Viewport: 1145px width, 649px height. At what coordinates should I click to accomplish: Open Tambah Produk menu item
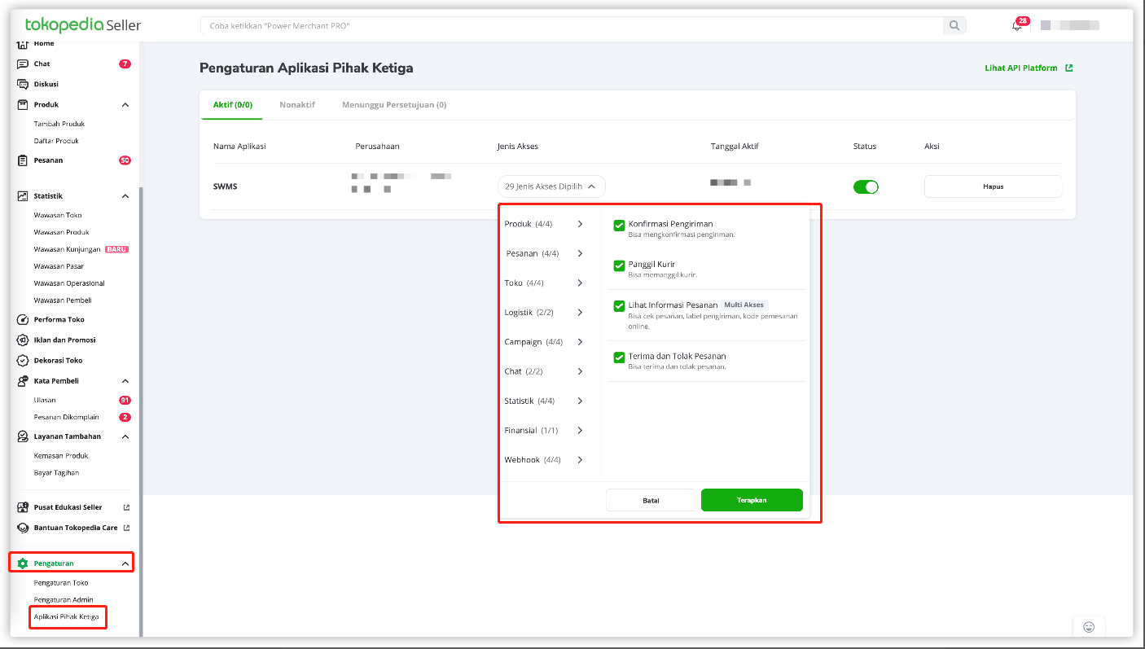pyautogui.click(x=59, y=124)
